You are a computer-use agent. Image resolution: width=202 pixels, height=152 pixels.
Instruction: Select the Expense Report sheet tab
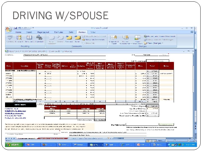pos(26,138)
